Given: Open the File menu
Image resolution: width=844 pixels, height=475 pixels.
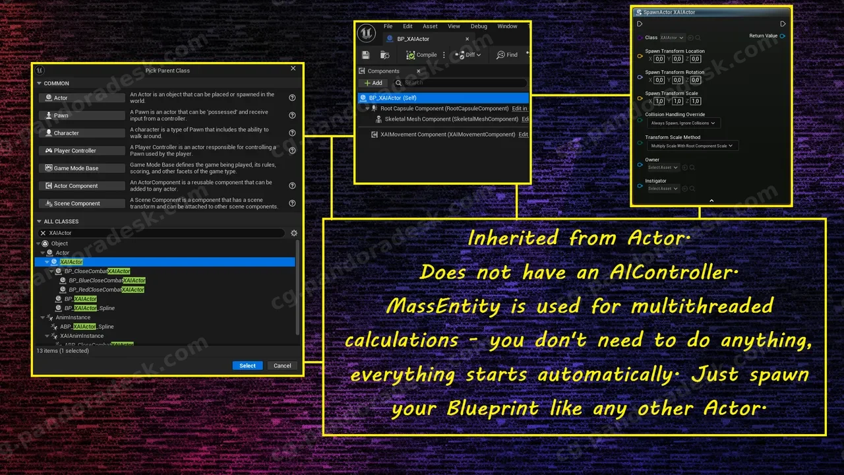Looking at the screenshot, I should (388, 26).
